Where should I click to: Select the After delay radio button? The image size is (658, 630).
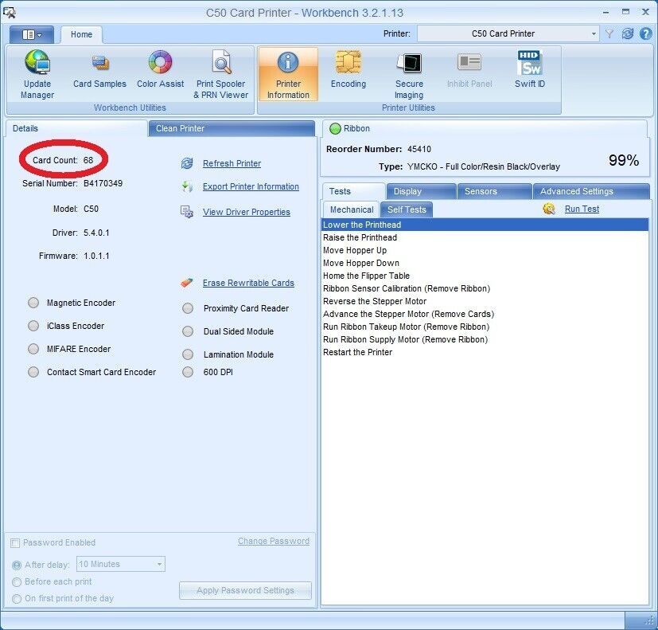[17, 565]
